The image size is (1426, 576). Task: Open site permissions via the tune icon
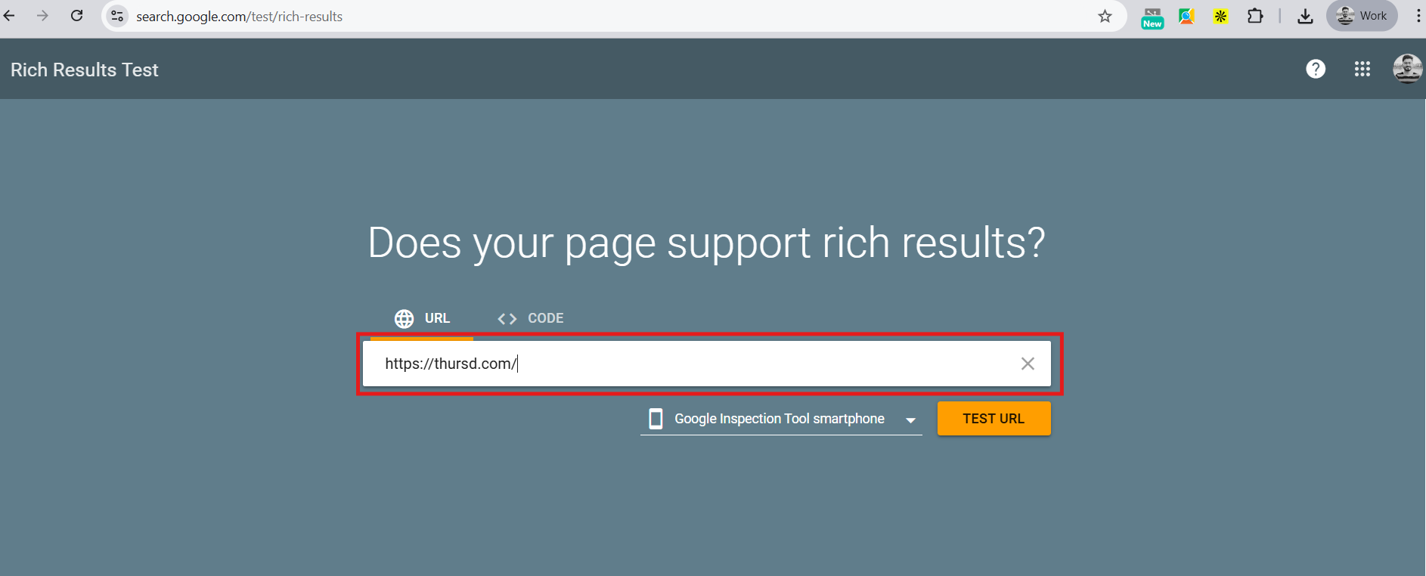point(117,16)
